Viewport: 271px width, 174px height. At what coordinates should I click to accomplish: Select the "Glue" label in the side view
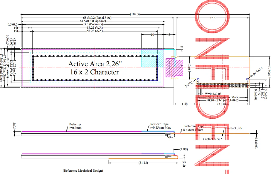point(171,137)
